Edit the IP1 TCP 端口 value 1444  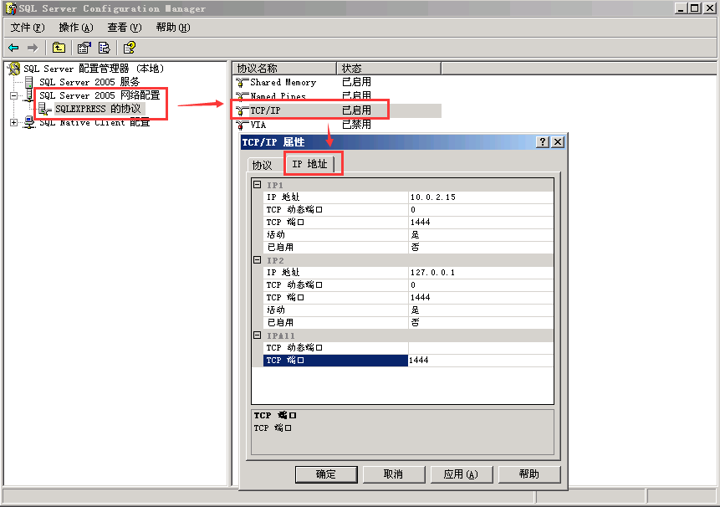click(481, 222)
